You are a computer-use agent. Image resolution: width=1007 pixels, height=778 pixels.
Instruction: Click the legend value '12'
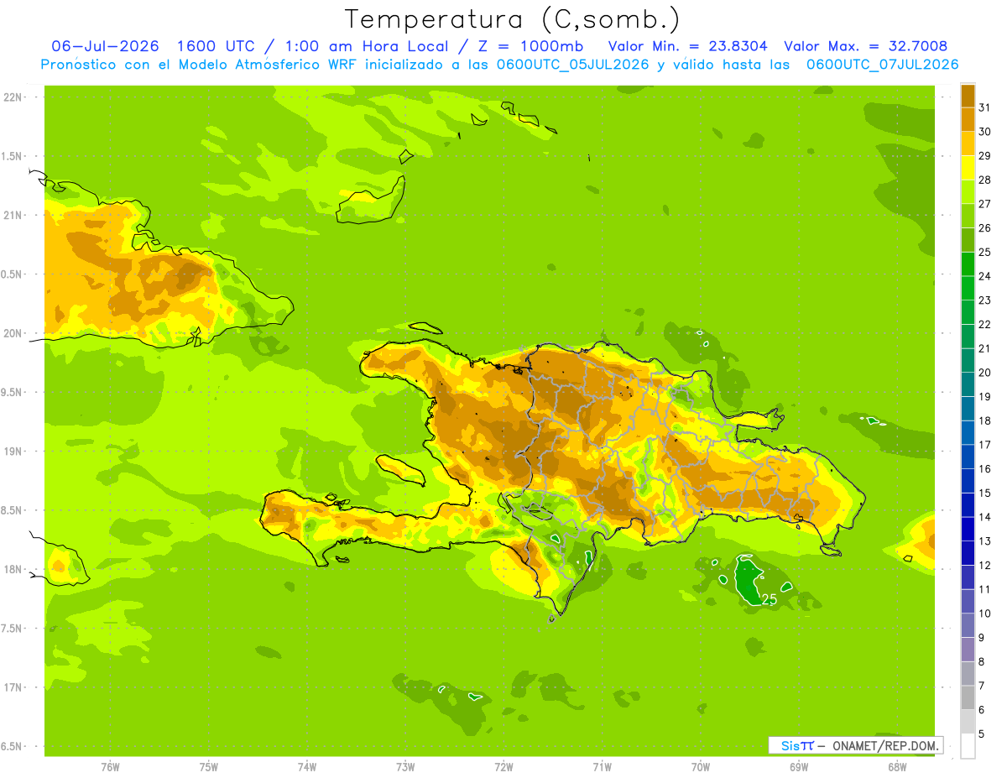[x=985, y=566]
